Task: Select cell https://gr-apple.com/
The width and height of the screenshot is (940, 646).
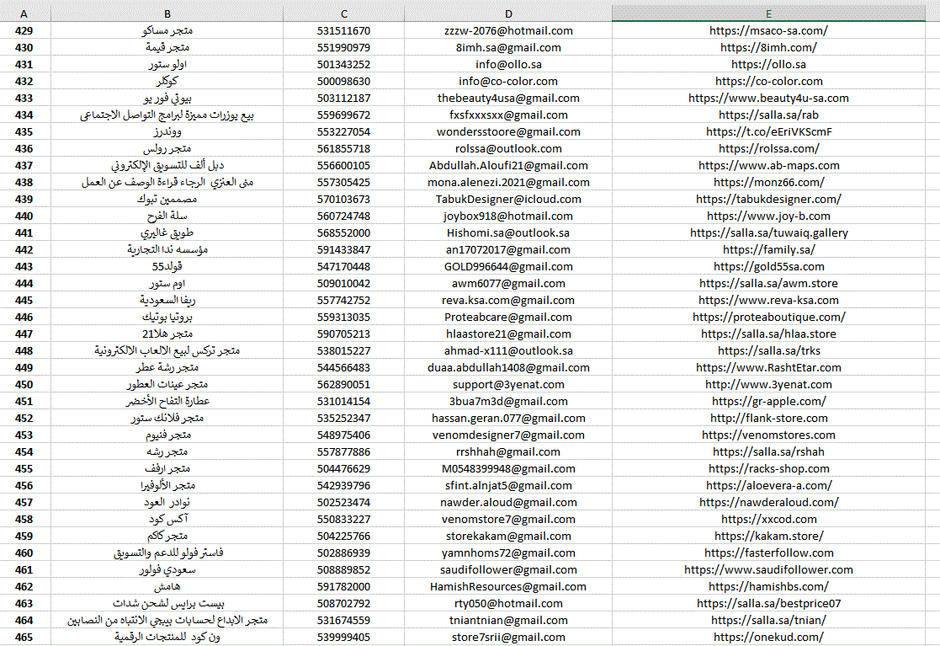Action: click(x=768, y=400)
